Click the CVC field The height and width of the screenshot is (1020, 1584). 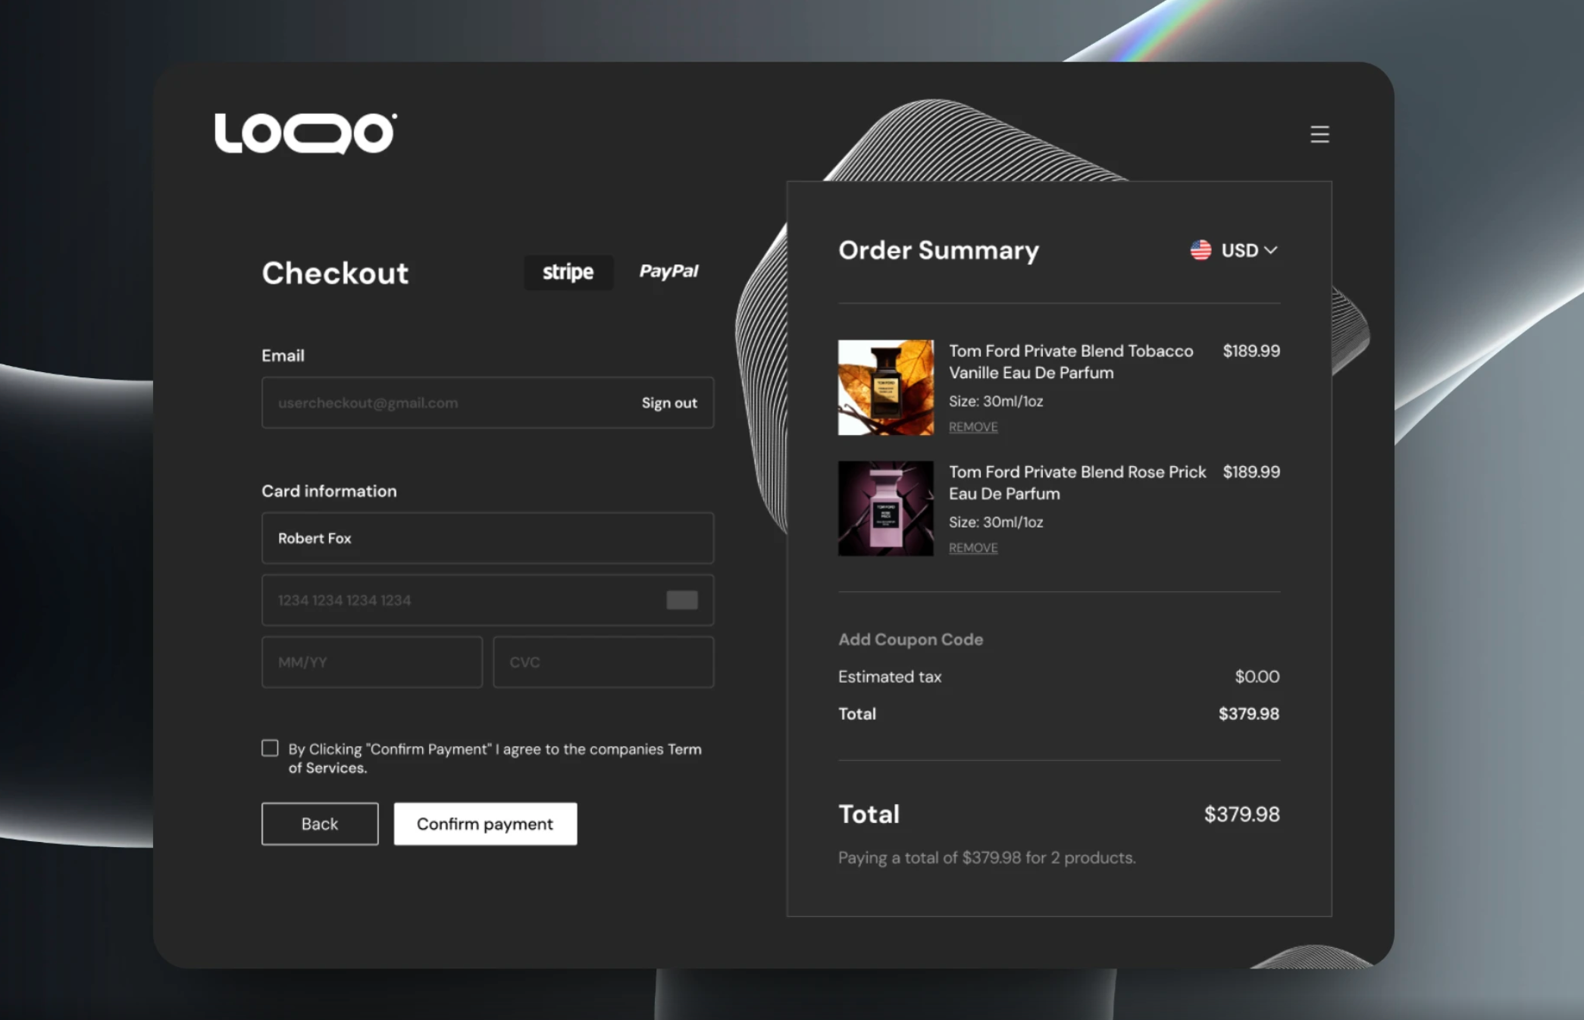point(603,662)
